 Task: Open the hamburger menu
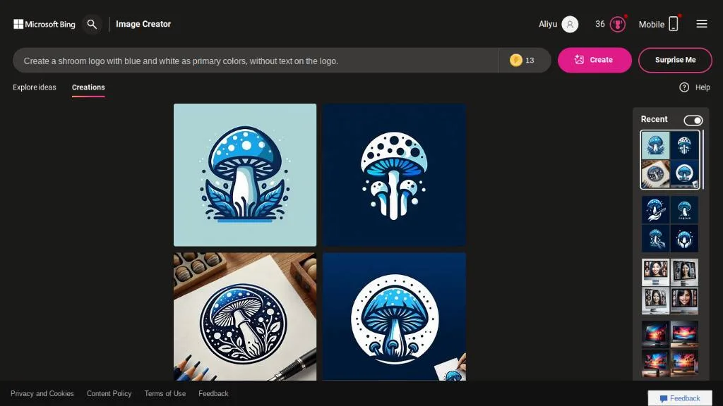pyautogui.click(x=702, y=24)
